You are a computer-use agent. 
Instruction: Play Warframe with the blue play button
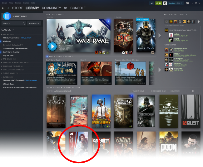pyautogui.click(x=52, y=47)
